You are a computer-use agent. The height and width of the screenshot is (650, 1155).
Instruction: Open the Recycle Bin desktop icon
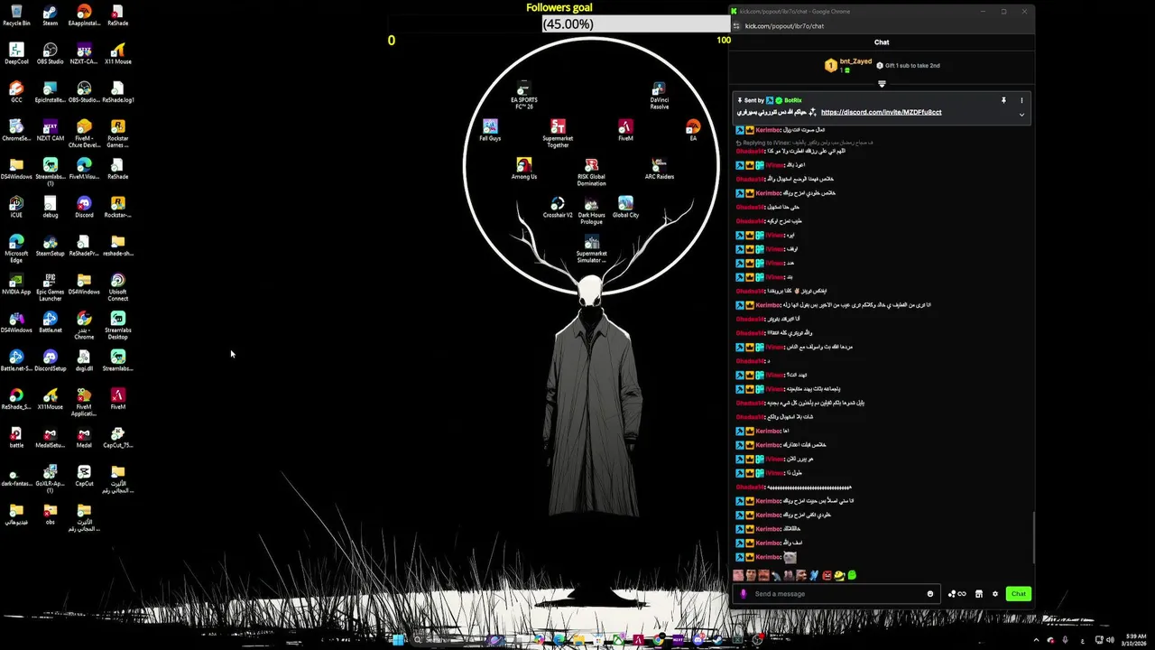(x=16, y=15)
